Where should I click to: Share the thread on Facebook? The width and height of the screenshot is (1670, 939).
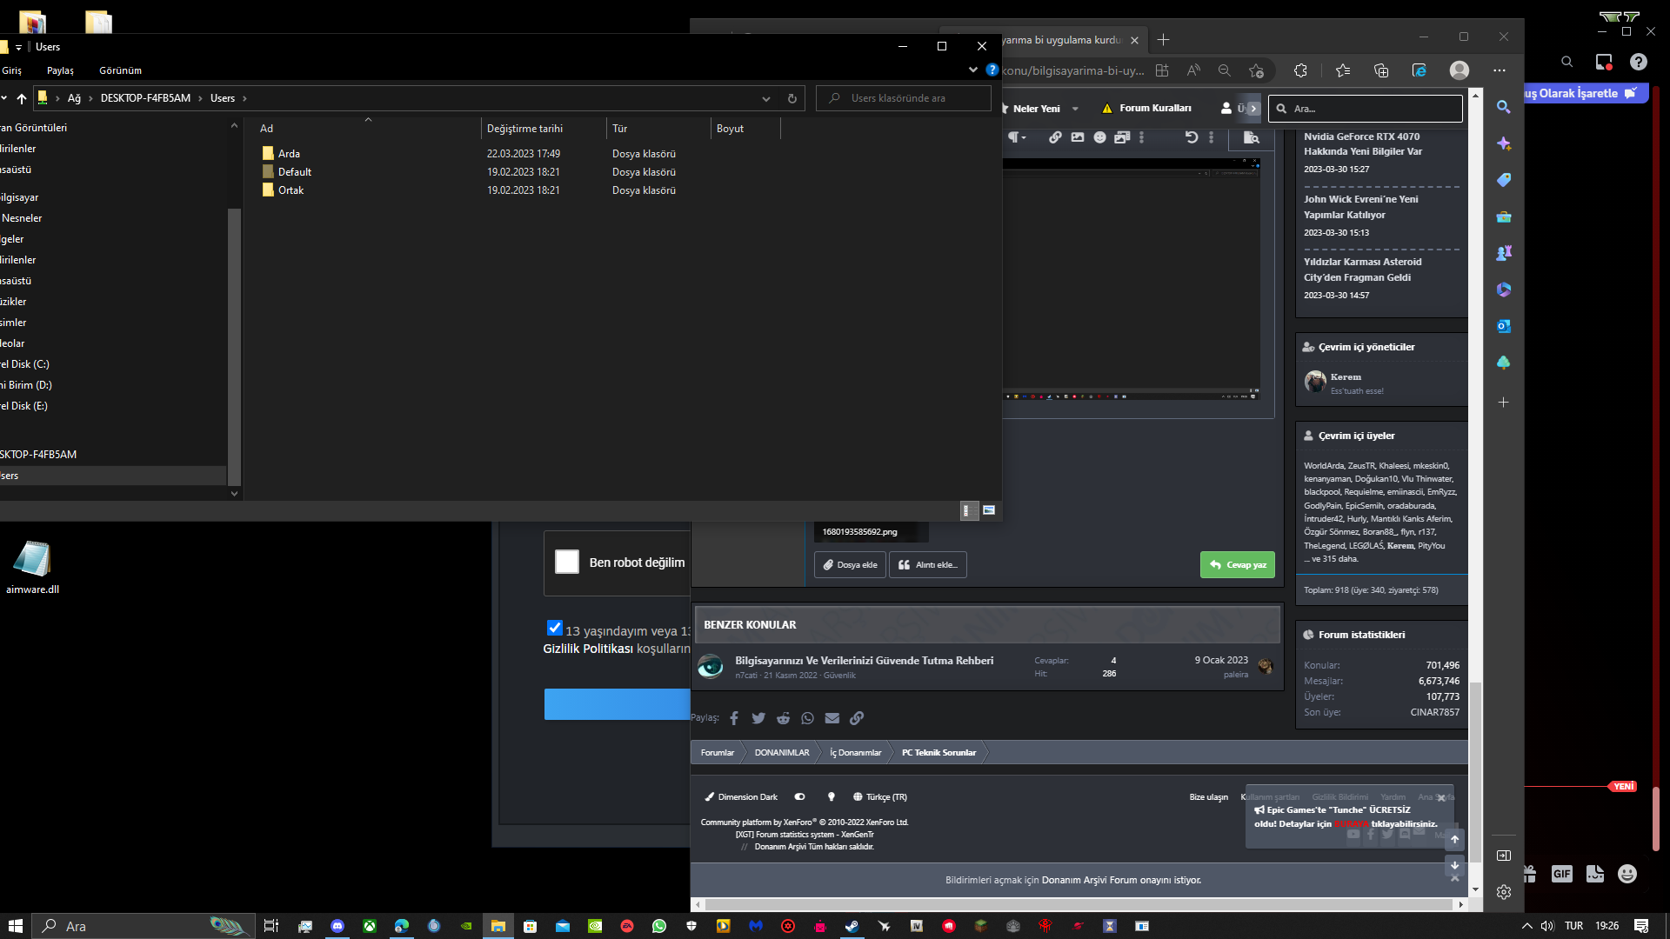[x=734, y=718]
